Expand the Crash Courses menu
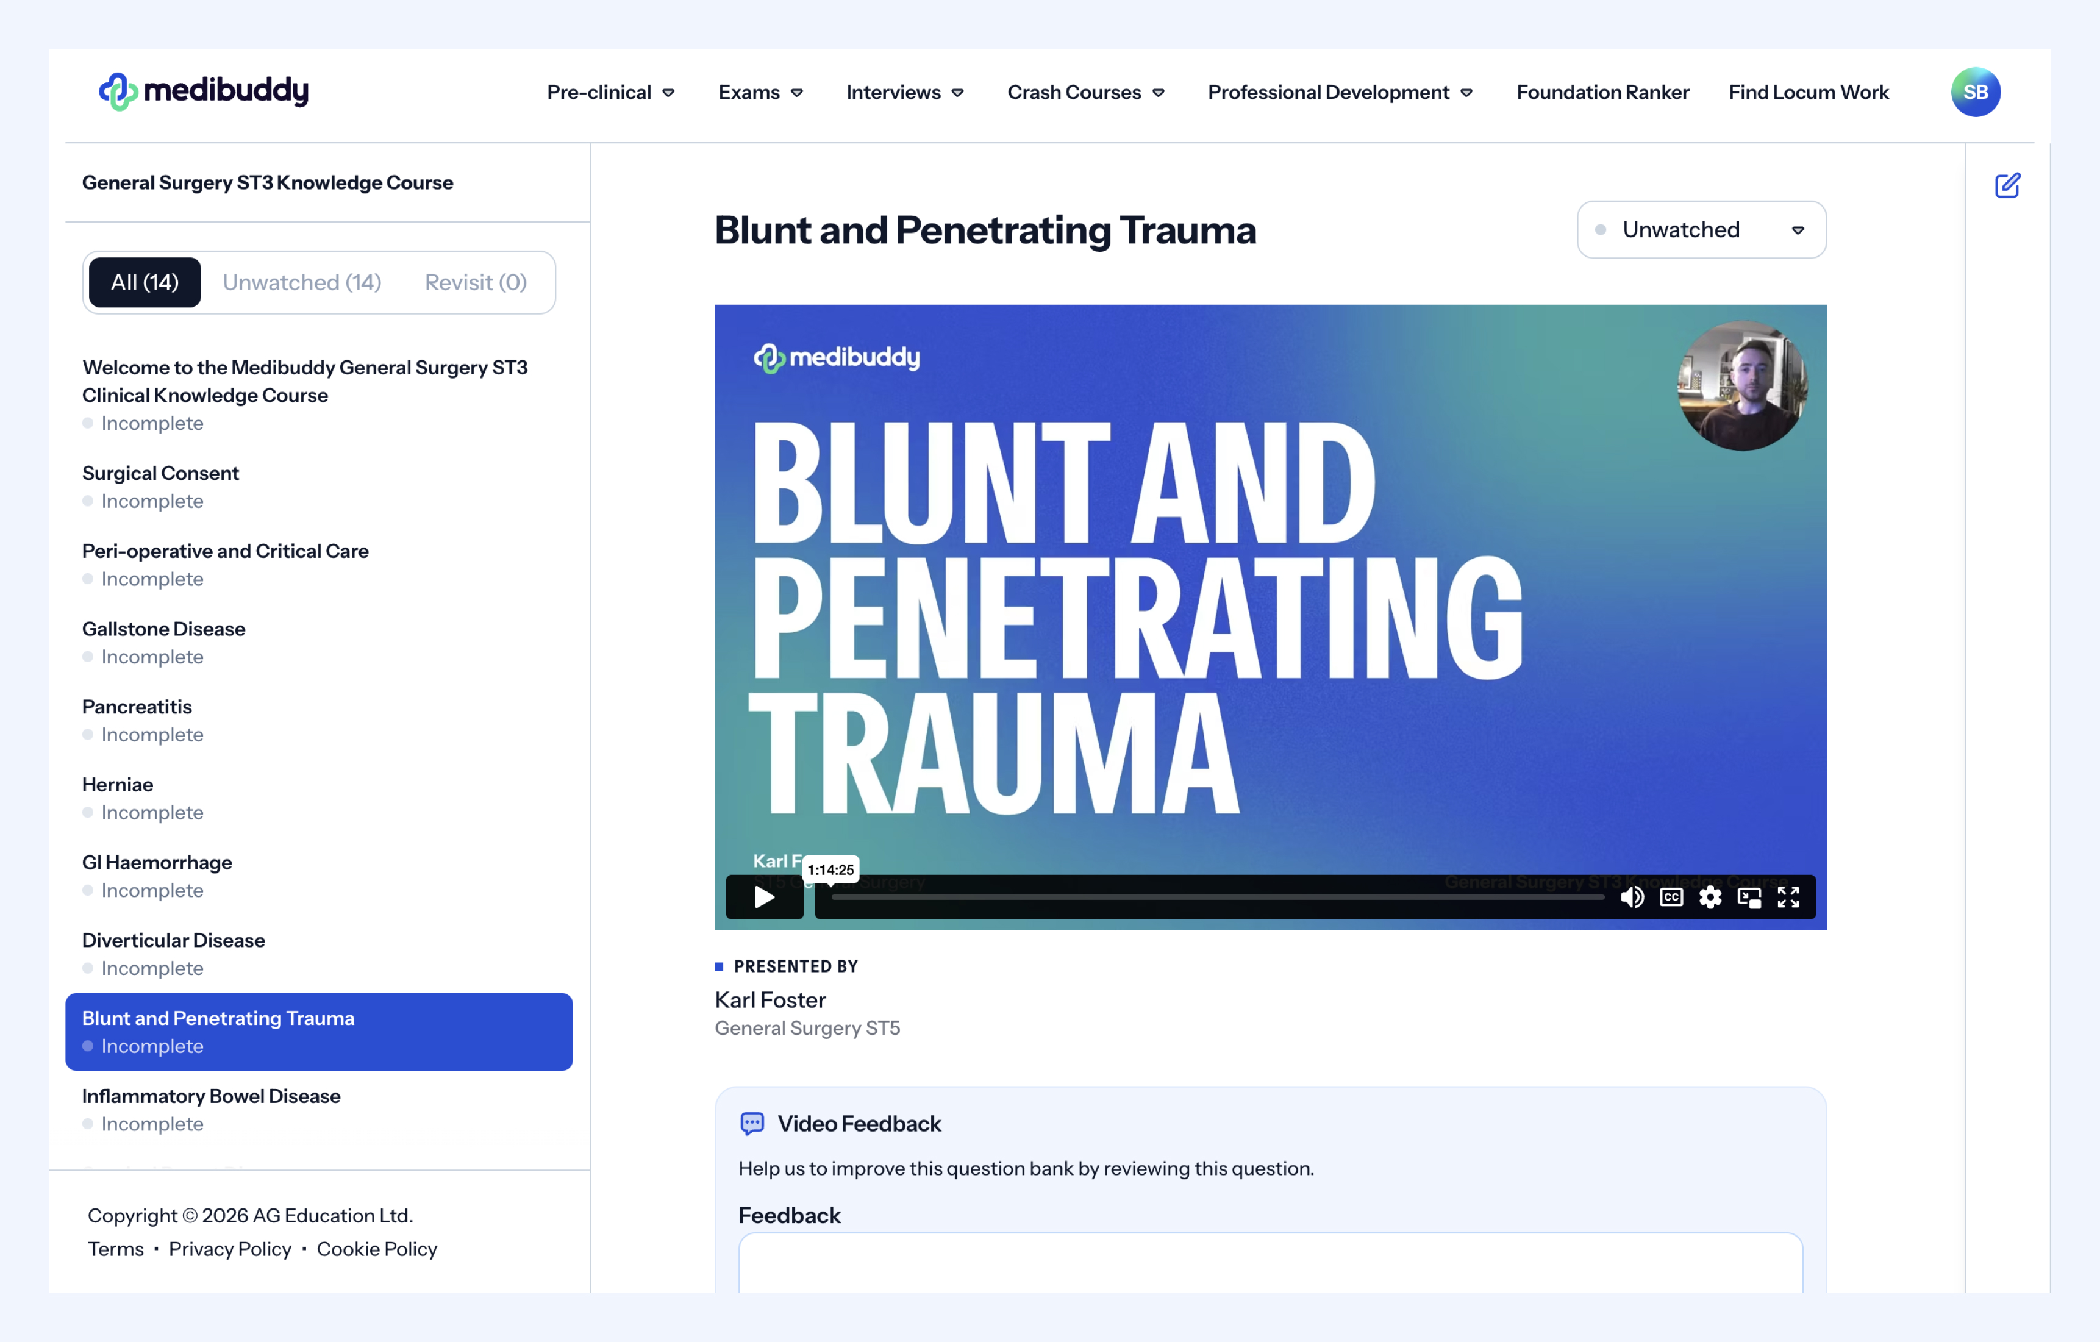2100x1342 pixels. pos(1086,93)
